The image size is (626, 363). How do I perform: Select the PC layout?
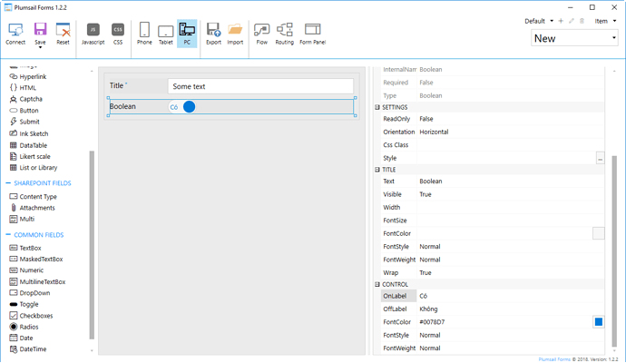pyautogui.click(x=187, y=34)
